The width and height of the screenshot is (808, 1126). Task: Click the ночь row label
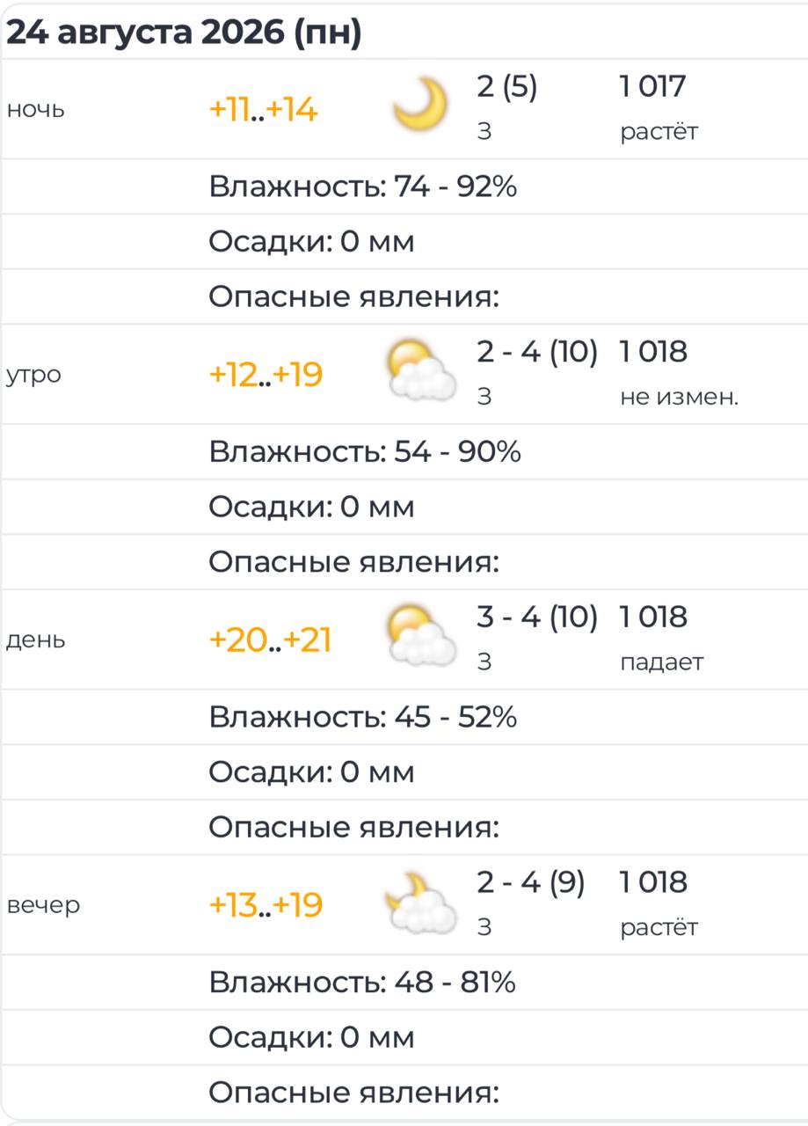click(35, 111)
